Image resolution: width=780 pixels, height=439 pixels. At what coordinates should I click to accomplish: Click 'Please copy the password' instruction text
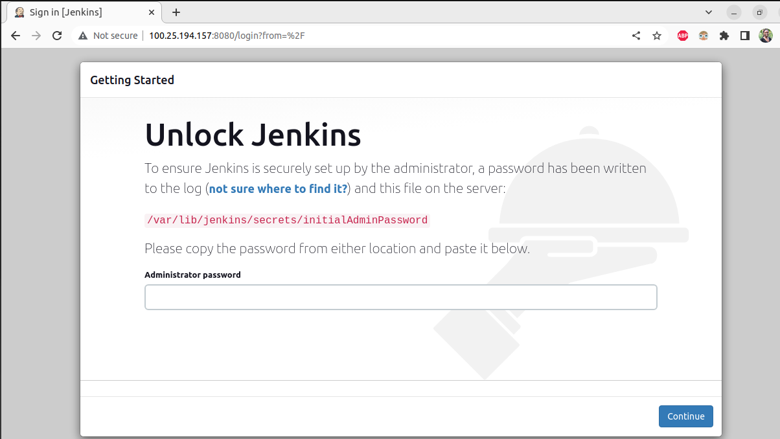[337, 249]
